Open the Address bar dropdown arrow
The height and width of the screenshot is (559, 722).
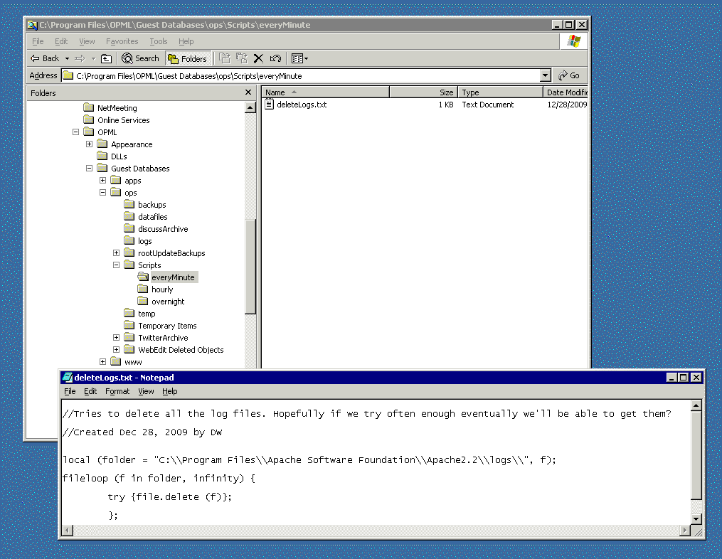(545, 75)
